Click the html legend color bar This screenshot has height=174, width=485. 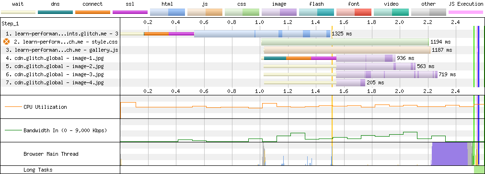(167, 12)
